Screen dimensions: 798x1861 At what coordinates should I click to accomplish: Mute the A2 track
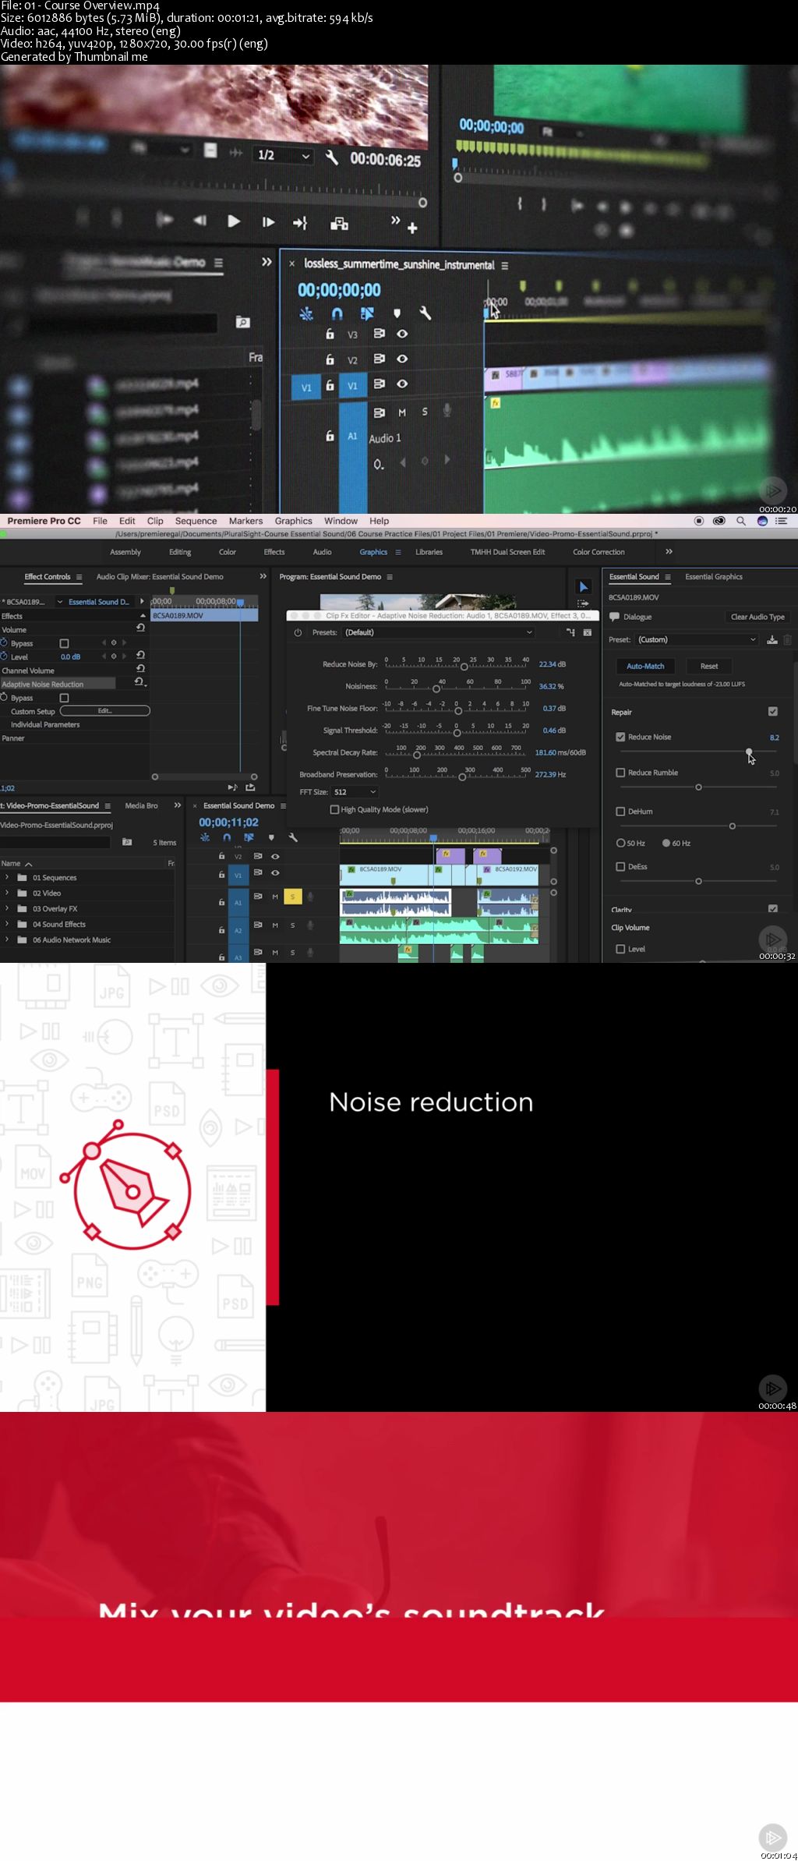point(275,925)
